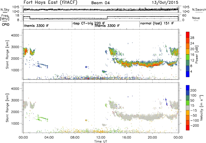206x143 pixels.
Task: Click the red bottom of Velocity color bar
Action: 188,128
